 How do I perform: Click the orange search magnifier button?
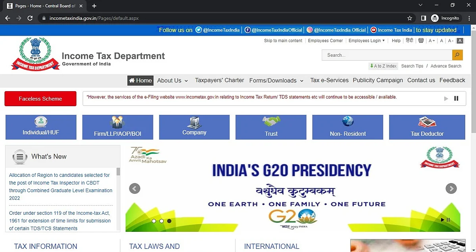[x=457, y=55]
